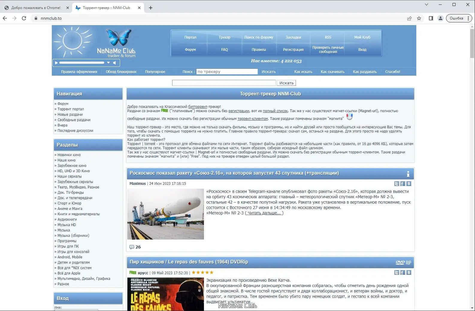Click the five-star rating on Пир хищников
Image resolution: width=475 pixels, height=311 pixels.
tap(202, 272)
